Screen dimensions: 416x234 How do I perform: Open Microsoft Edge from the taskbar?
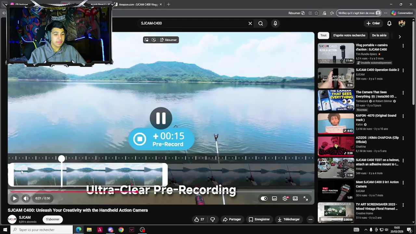(x=79, y=230)
